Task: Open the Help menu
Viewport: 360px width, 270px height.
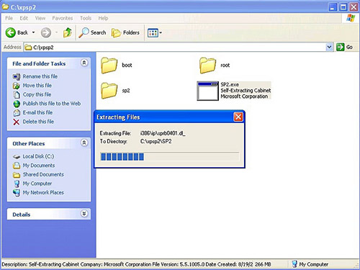Action: click(x=103, y=18)
